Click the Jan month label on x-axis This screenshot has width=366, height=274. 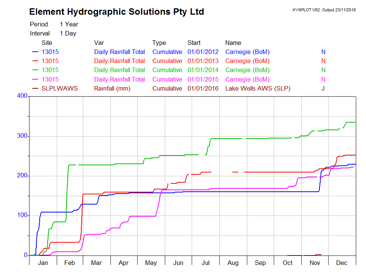click(43, 263)
